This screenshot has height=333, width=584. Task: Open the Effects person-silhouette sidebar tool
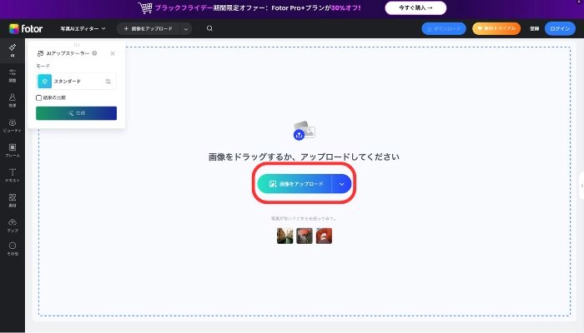point(13,100)
